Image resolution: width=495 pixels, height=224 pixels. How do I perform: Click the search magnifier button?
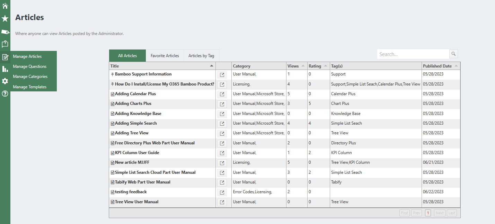point(453,54)
